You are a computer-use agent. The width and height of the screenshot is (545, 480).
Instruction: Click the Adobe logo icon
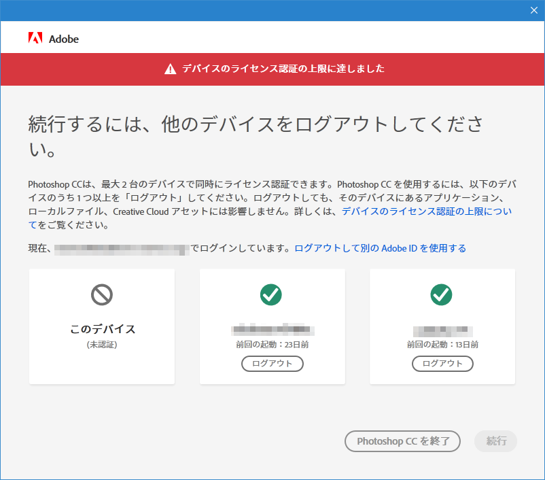click(x=35, y=38)
